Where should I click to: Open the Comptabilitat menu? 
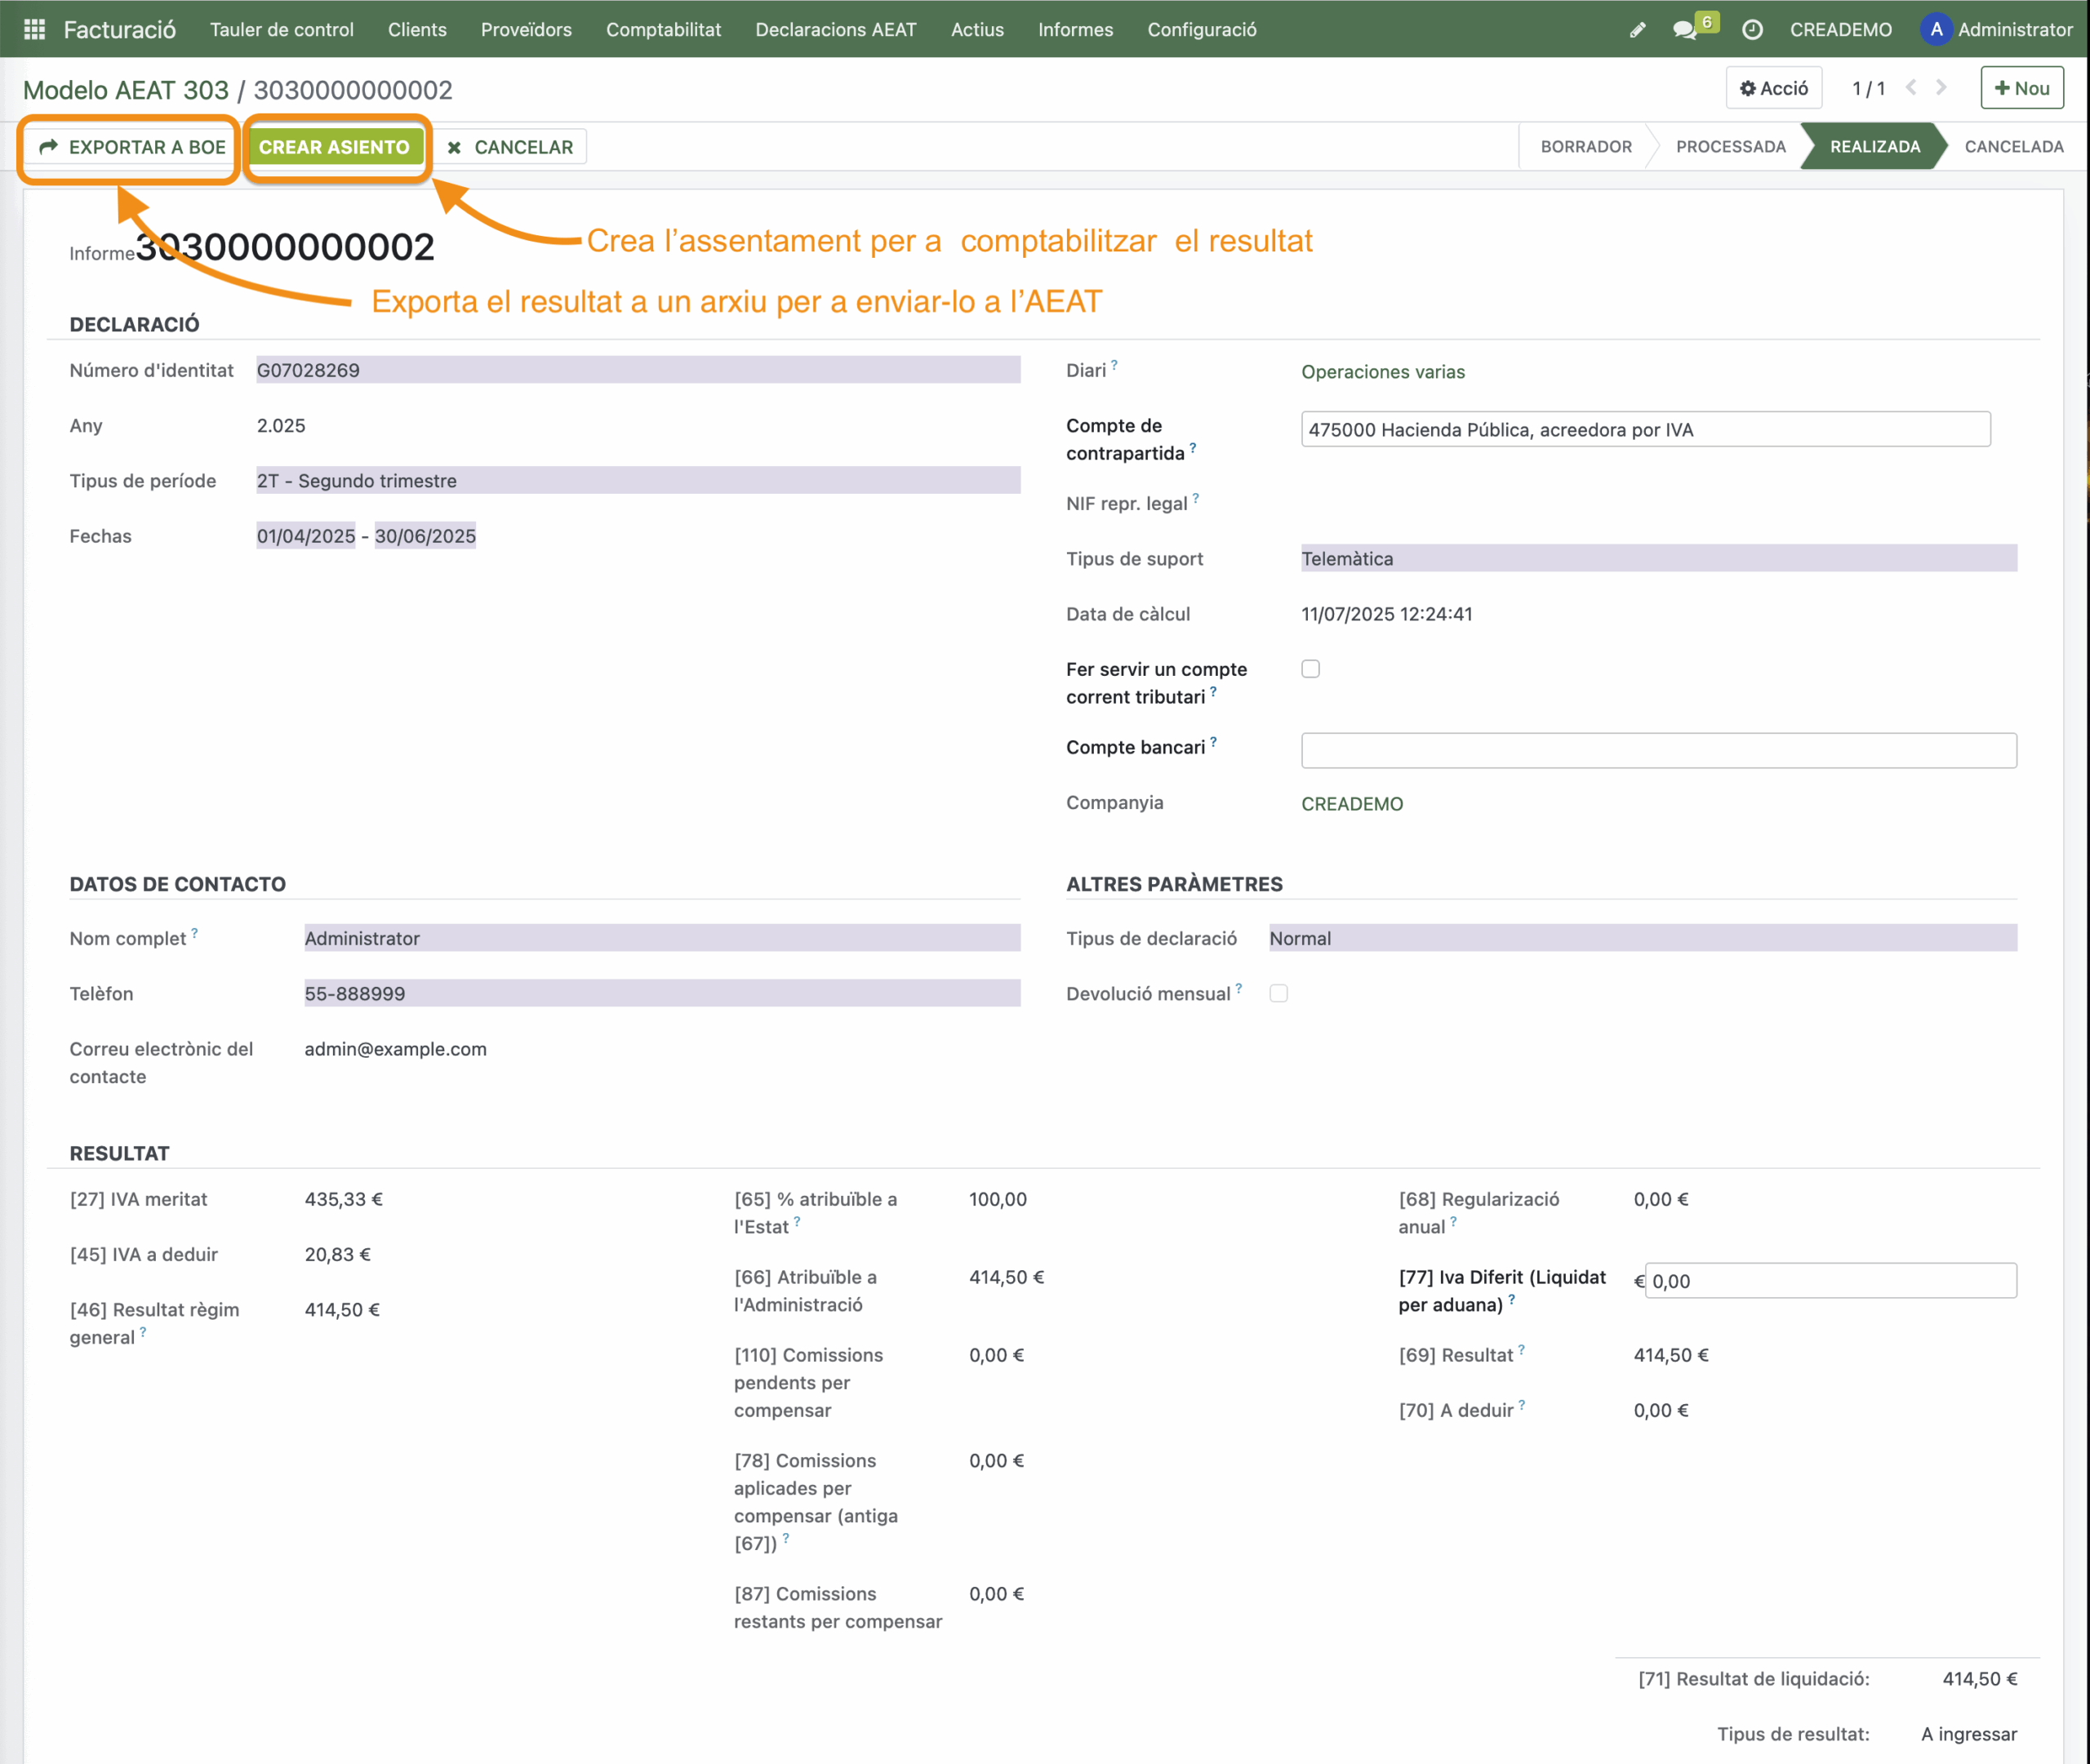(663, 29)
